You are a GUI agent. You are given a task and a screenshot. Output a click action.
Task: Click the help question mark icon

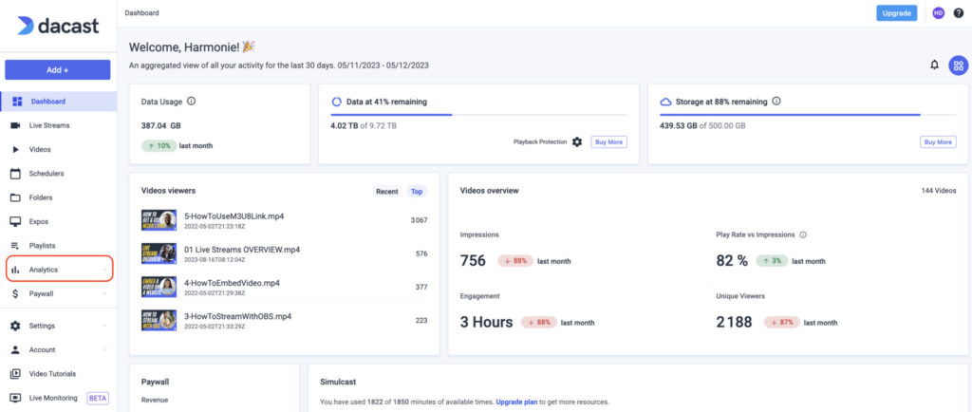[x=959, y=13]
